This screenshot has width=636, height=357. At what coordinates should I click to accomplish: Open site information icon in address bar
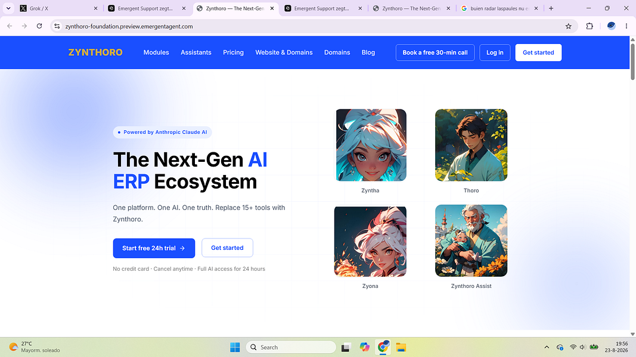click(57, 26)
